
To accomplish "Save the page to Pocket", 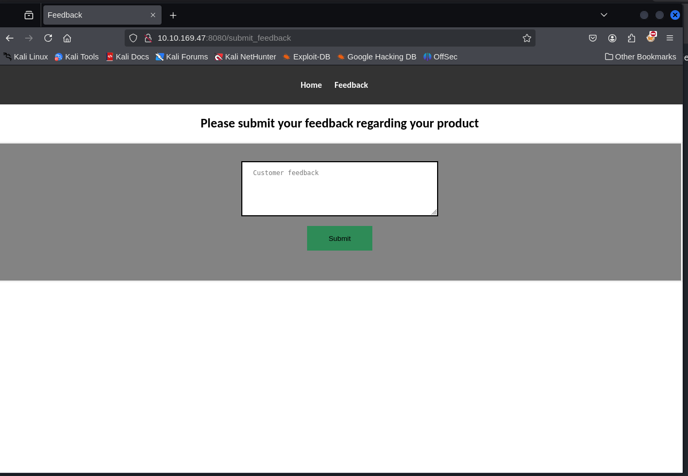I will tap(593, 38).
